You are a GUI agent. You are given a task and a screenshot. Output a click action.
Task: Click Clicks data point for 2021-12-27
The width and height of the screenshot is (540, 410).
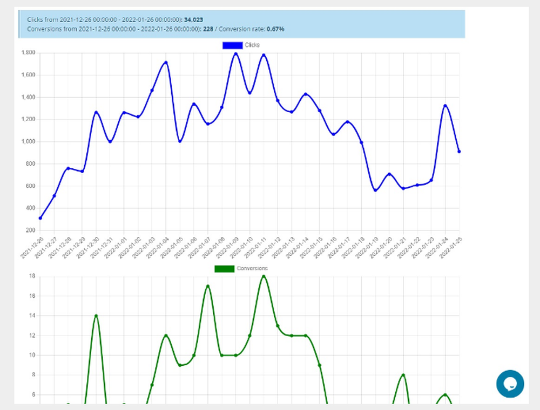54,196
